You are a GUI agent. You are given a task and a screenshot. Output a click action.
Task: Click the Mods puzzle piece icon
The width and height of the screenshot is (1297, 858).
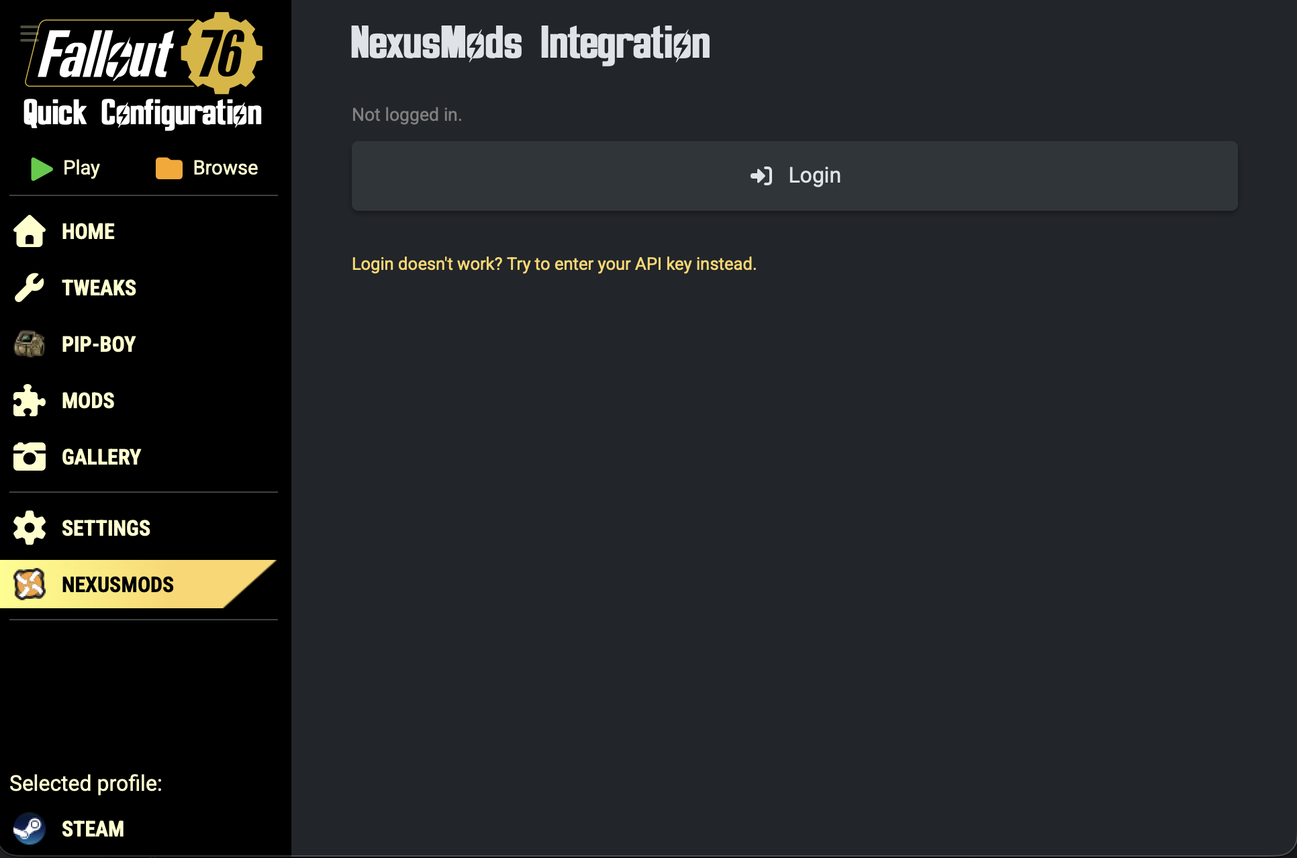point(30,401)
